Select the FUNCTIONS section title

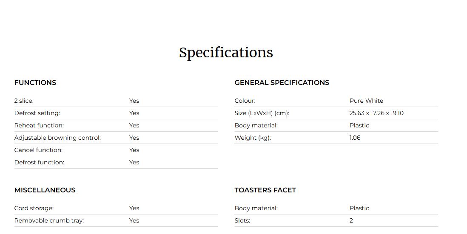tap(35, 83)
